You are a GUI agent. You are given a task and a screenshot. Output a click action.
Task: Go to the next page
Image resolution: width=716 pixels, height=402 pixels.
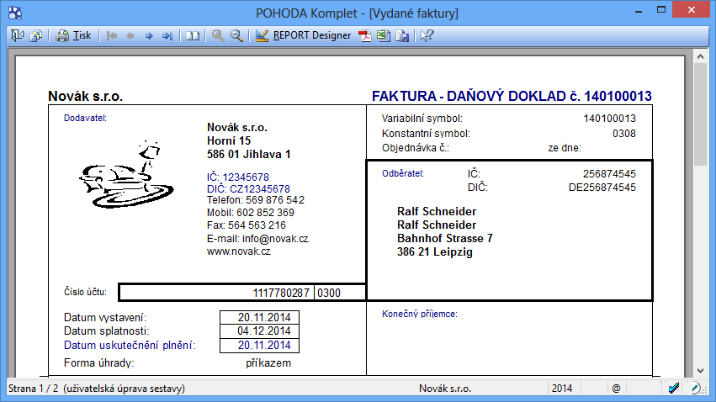coord(149,35)
